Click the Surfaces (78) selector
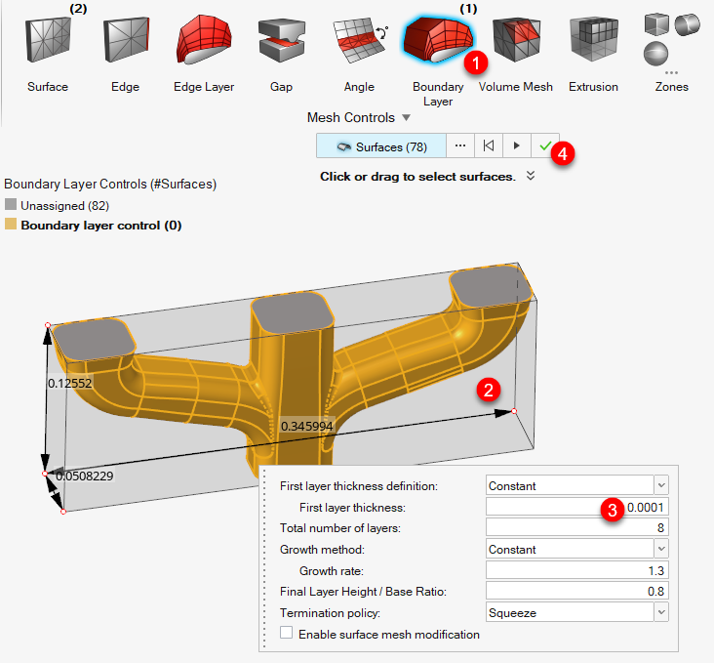This screenshot has height=663, width=714. click(x=381, y=146)
